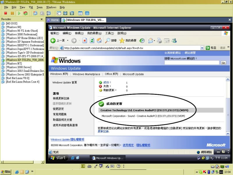Print the page using the IE printer icon

159,41
